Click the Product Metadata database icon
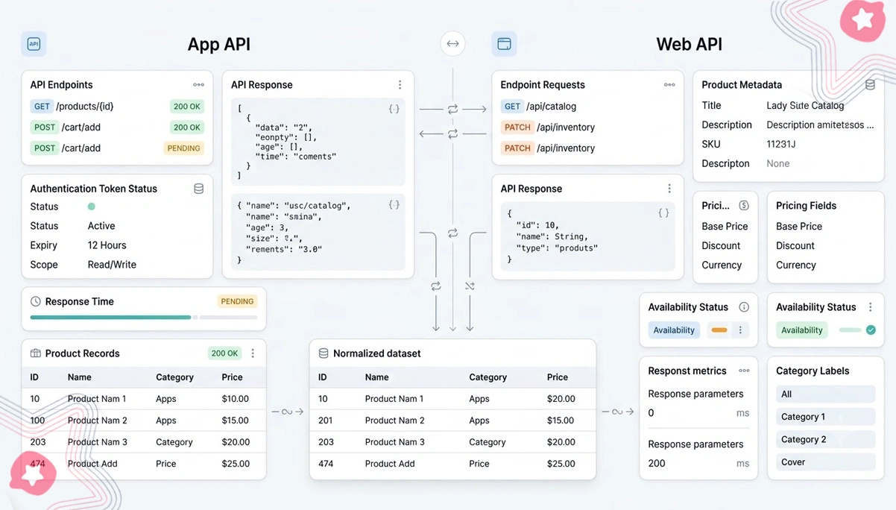Image resolution: width=896 pixels, height=510 pixels. (x=870, y=85)
